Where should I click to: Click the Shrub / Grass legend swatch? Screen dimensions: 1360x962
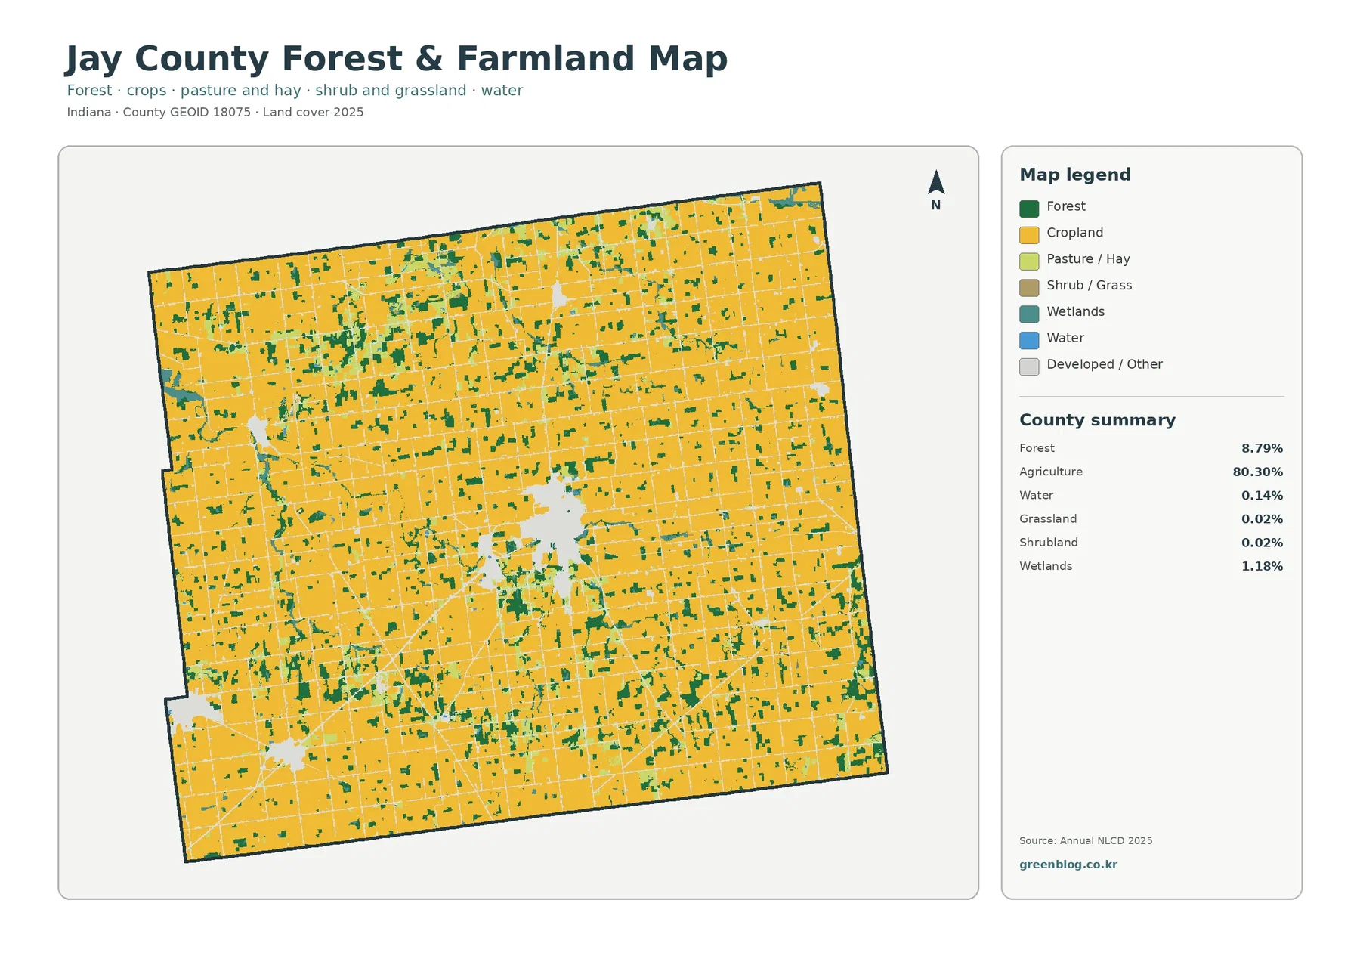(1029, 288)
